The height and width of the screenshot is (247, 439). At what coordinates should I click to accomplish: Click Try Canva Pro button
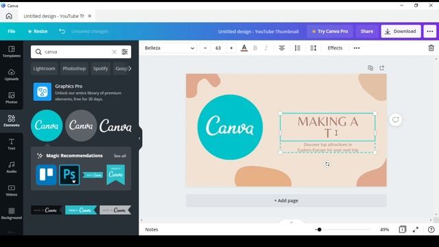point(330,32)
